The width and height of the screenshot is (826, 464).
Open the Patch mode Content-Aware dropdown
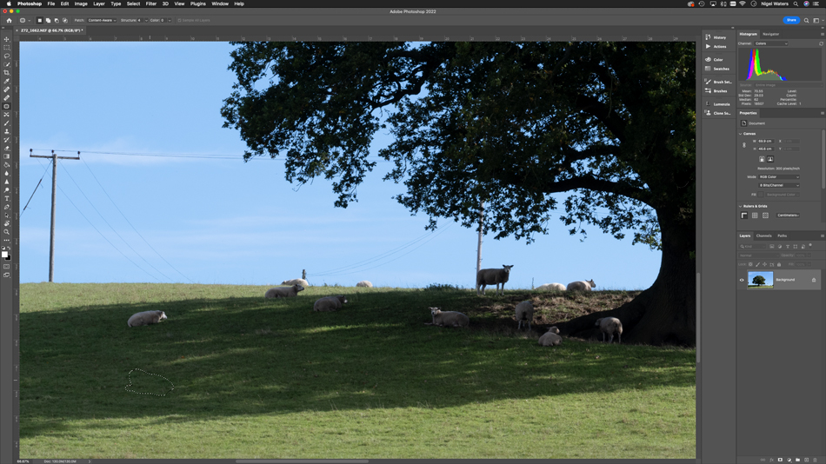coord(102,20)
